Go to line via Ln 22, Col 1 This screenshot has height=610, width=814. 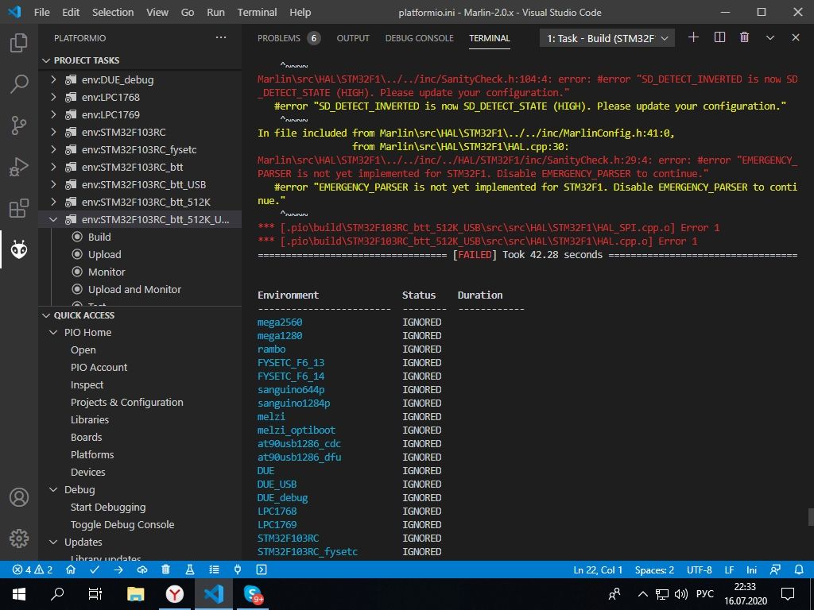click(598, 569)
